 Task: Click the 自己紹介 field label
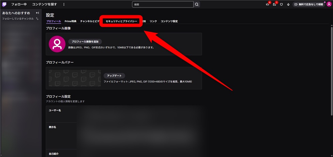54,154
